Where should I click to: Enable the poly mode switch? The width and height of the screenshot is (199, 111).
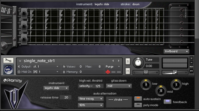click(x=138, y=105)
